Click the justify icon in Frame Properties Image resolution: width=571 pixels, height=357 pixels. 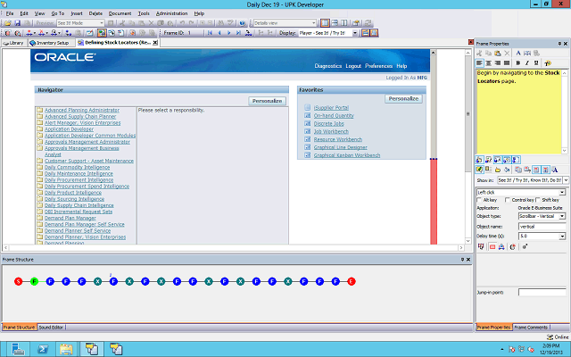tap(507, 63)
